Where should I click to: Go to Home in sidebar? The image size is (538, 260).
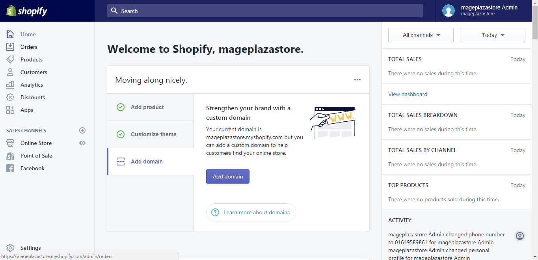(x=28, y=34)
